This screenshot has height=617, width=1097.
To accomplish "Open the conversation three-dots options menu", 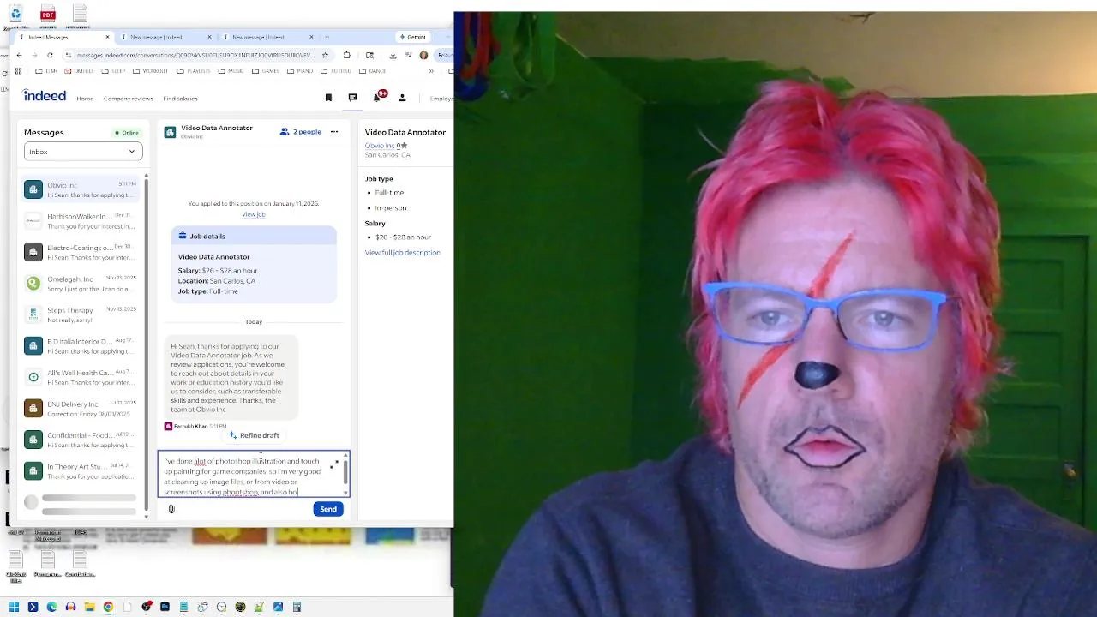I will pos(334,132).
